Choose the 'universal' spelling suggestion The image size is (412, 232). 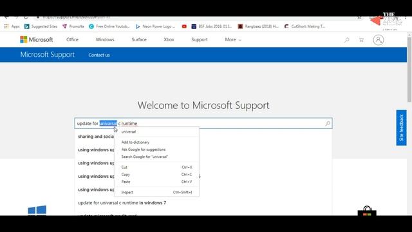click(156, 131)
